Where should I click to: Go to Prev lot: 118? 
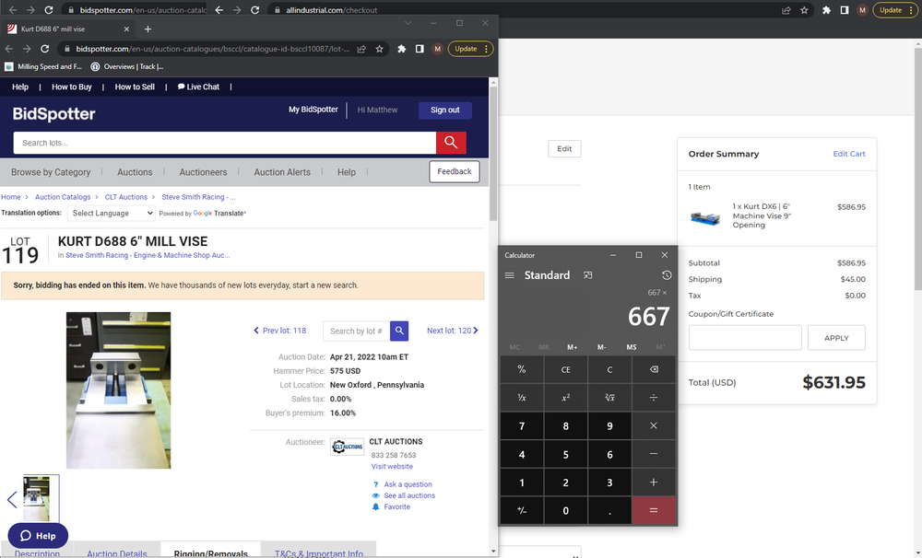pos(279,331)
